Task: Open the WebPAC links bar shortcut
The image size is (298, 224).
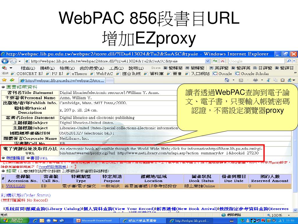Action: click(102, 73)
